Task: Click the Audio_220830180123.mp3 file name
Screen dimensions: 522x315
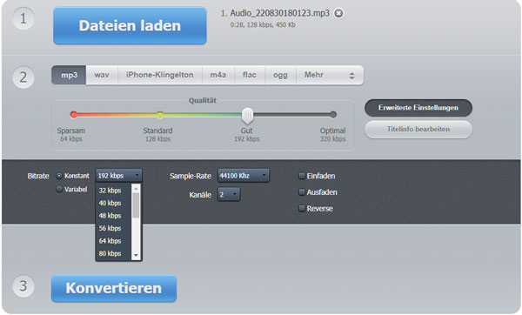Action: [279, 13]
